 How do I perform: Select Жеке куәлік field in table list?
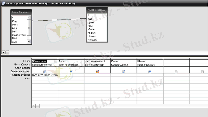pos(19,35)
